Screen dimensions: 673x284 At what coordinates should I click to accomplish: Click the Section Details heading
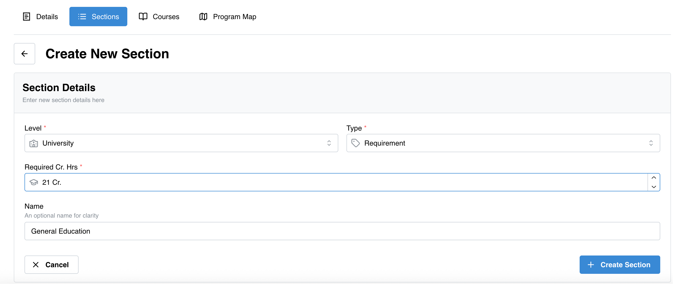point(59,88)
